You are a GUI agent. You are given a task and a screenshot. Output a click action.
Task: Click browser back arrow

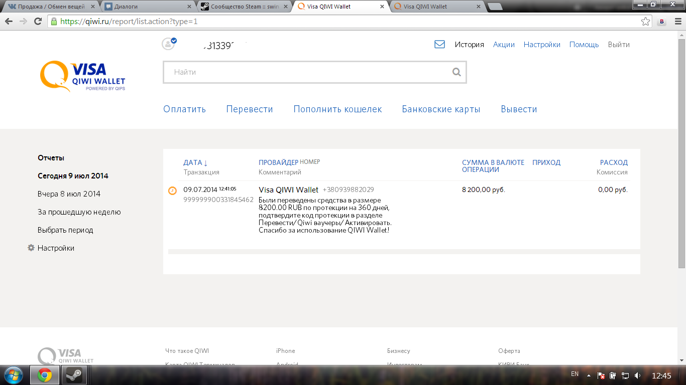[x=9, y=22]
